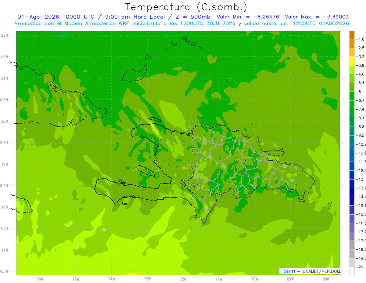Screen dimensions: 366x283
Task: Pick the legend swatch between -6 and -6.7
Action: 352,96
